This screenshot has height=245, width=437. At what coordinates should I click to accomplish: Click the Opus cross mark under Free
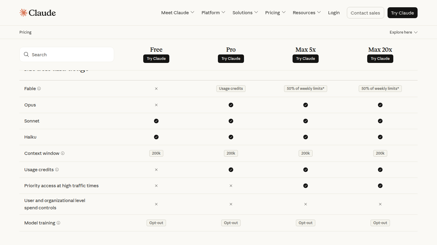(156, 105)
